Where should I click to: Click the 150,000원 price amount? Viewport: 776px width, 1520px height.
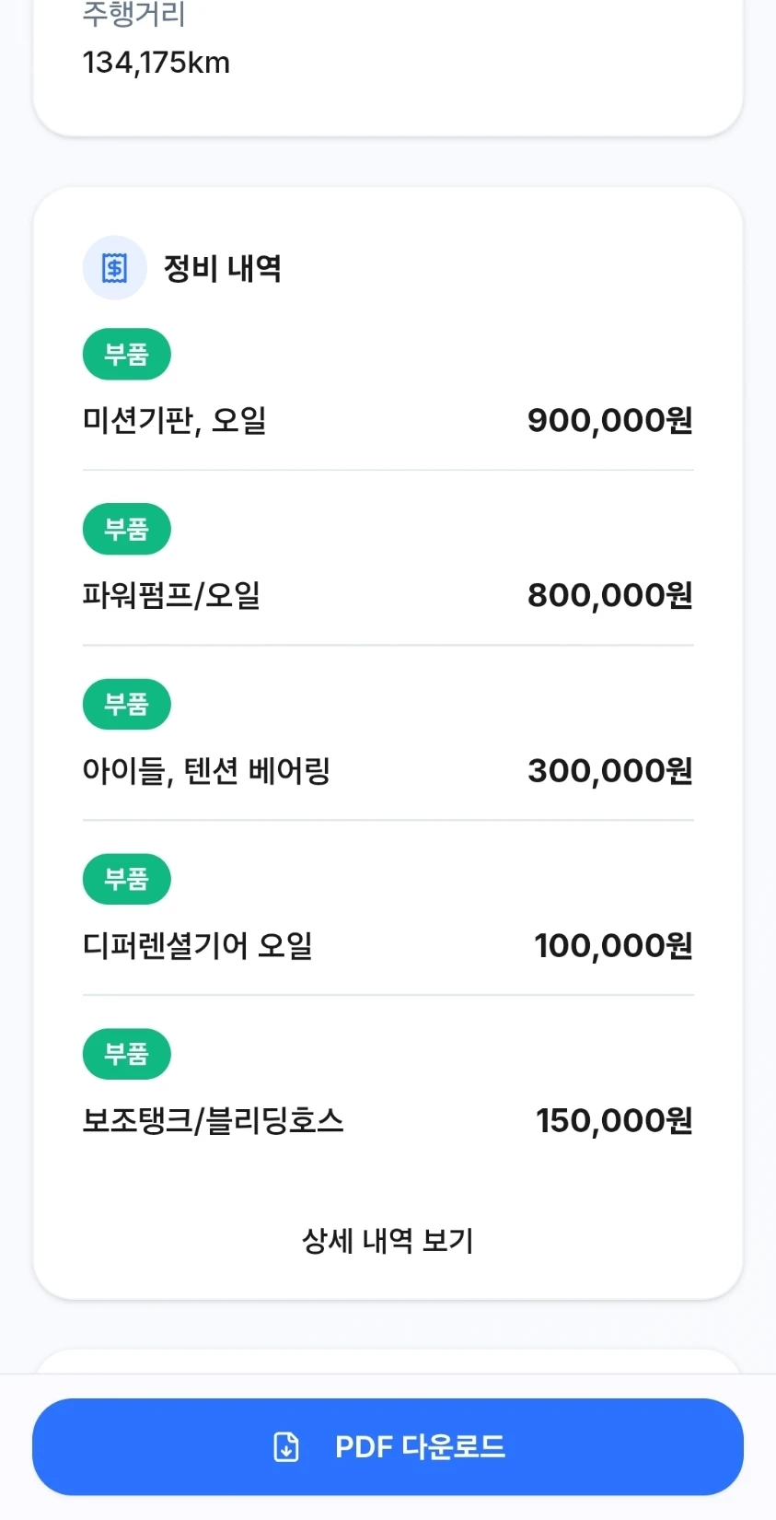(614, 1120)
